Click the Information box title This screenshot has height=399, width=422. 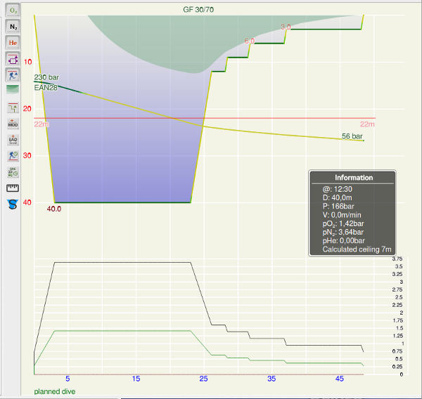[353, 178]
